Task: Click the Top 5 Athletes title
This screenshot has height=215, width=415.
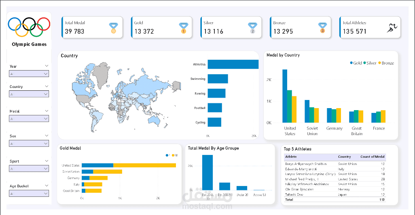Action: coord(297,149)
